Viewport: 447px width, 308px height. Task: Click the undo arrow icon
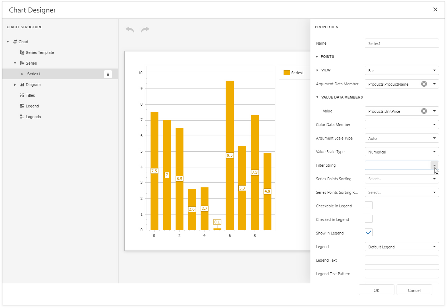click(x=129, y=30)
